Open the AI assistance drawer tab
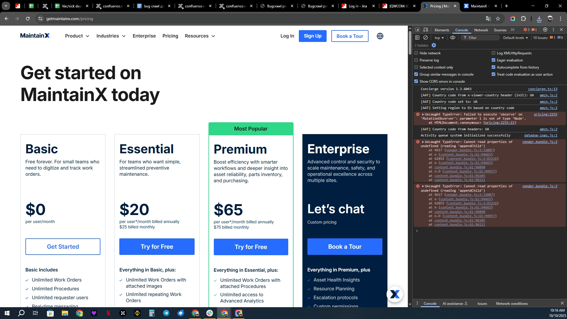 coord(455,304)
